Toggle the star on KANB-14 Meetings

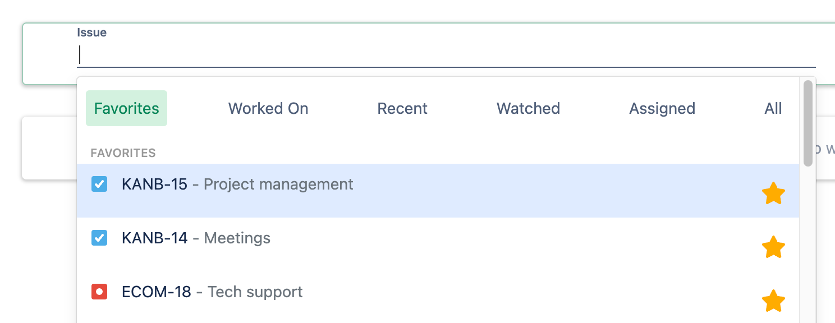[773, 247]
